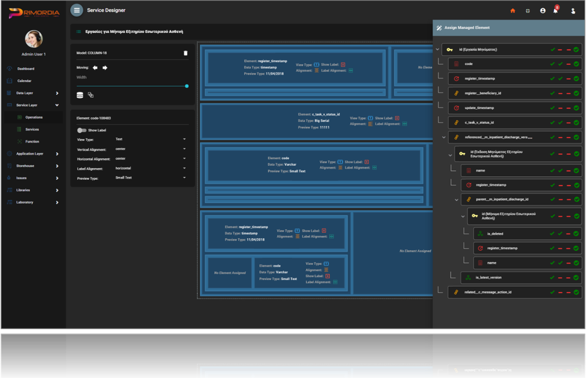Collapse the referenced__m_inpatient_discharge tree node
Viewport: 586px width, 378px height.
coord(444,137)
